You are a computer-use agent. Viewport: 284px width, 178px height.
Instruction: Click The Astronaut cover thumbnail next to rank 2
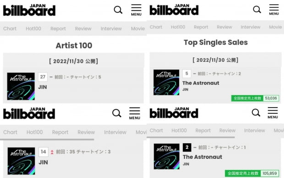coord(167,156)
